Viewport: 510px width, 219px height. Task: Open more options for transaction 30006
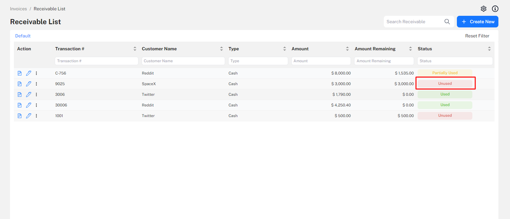pyautogui.click(x=36, y=105)
